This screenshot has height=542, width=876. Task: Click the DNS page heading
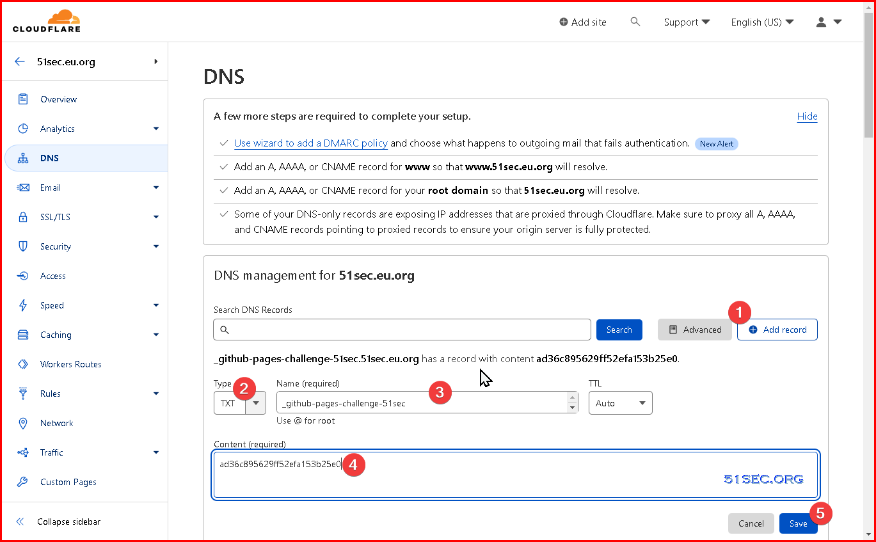[224, 77]
